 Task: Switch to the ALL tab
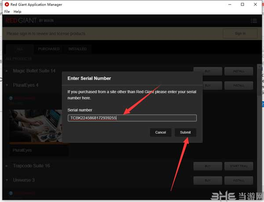[x=20, y=49]
